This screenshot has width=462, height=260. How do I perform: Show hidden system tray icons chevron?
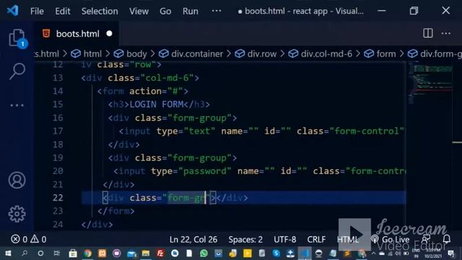tap(373, 253)
